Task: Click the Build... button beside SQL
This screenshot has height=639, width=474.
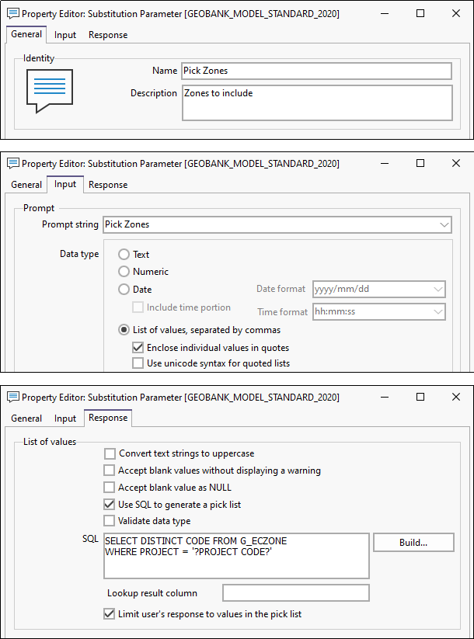Action: tap(413, 543)
